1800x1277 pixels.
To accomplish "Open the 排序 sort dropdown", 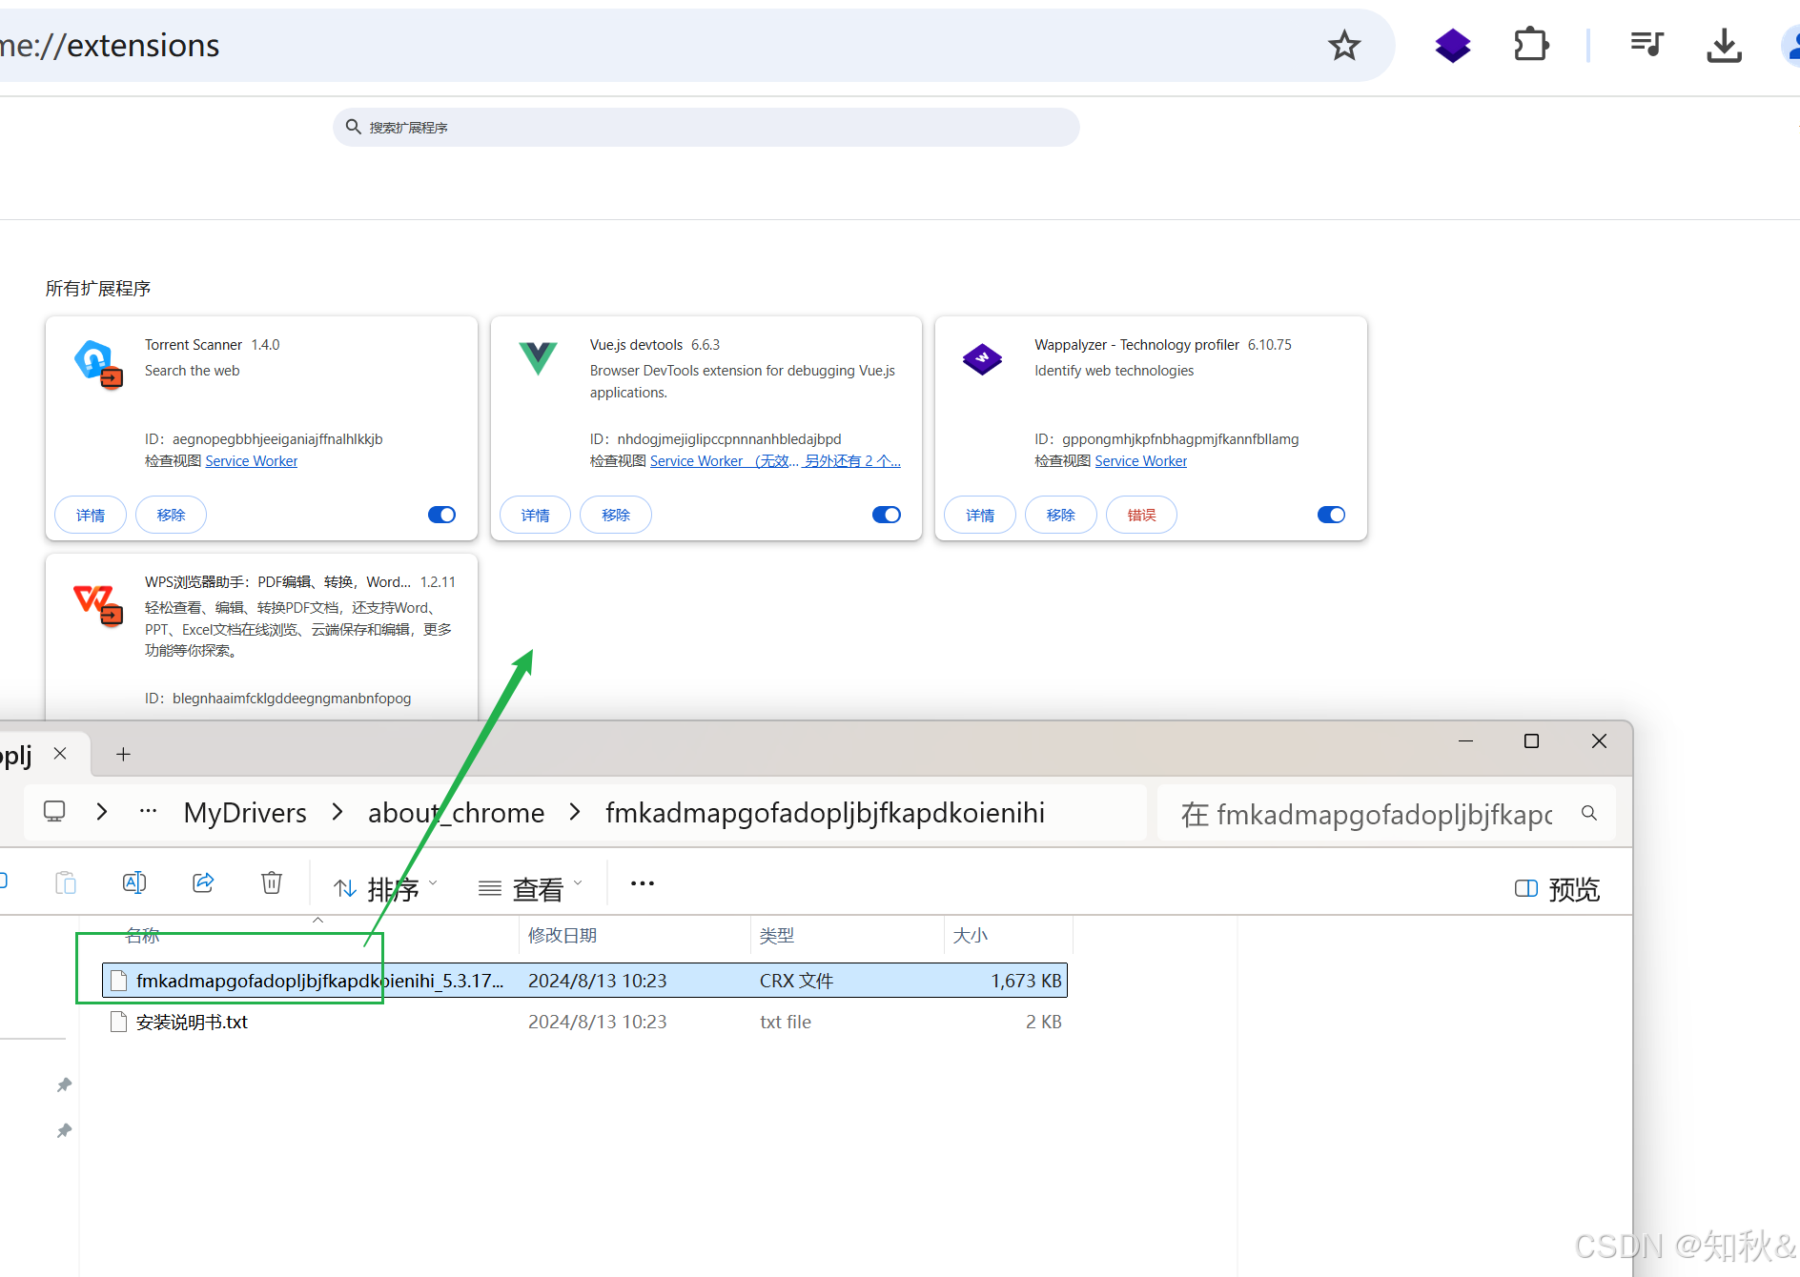I will 385,889.
